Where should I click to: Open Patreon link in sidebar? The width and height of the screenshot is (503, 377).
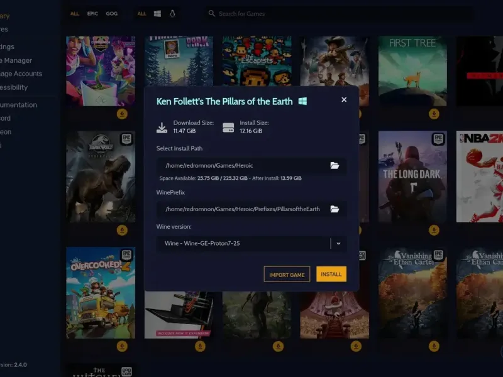6,132
